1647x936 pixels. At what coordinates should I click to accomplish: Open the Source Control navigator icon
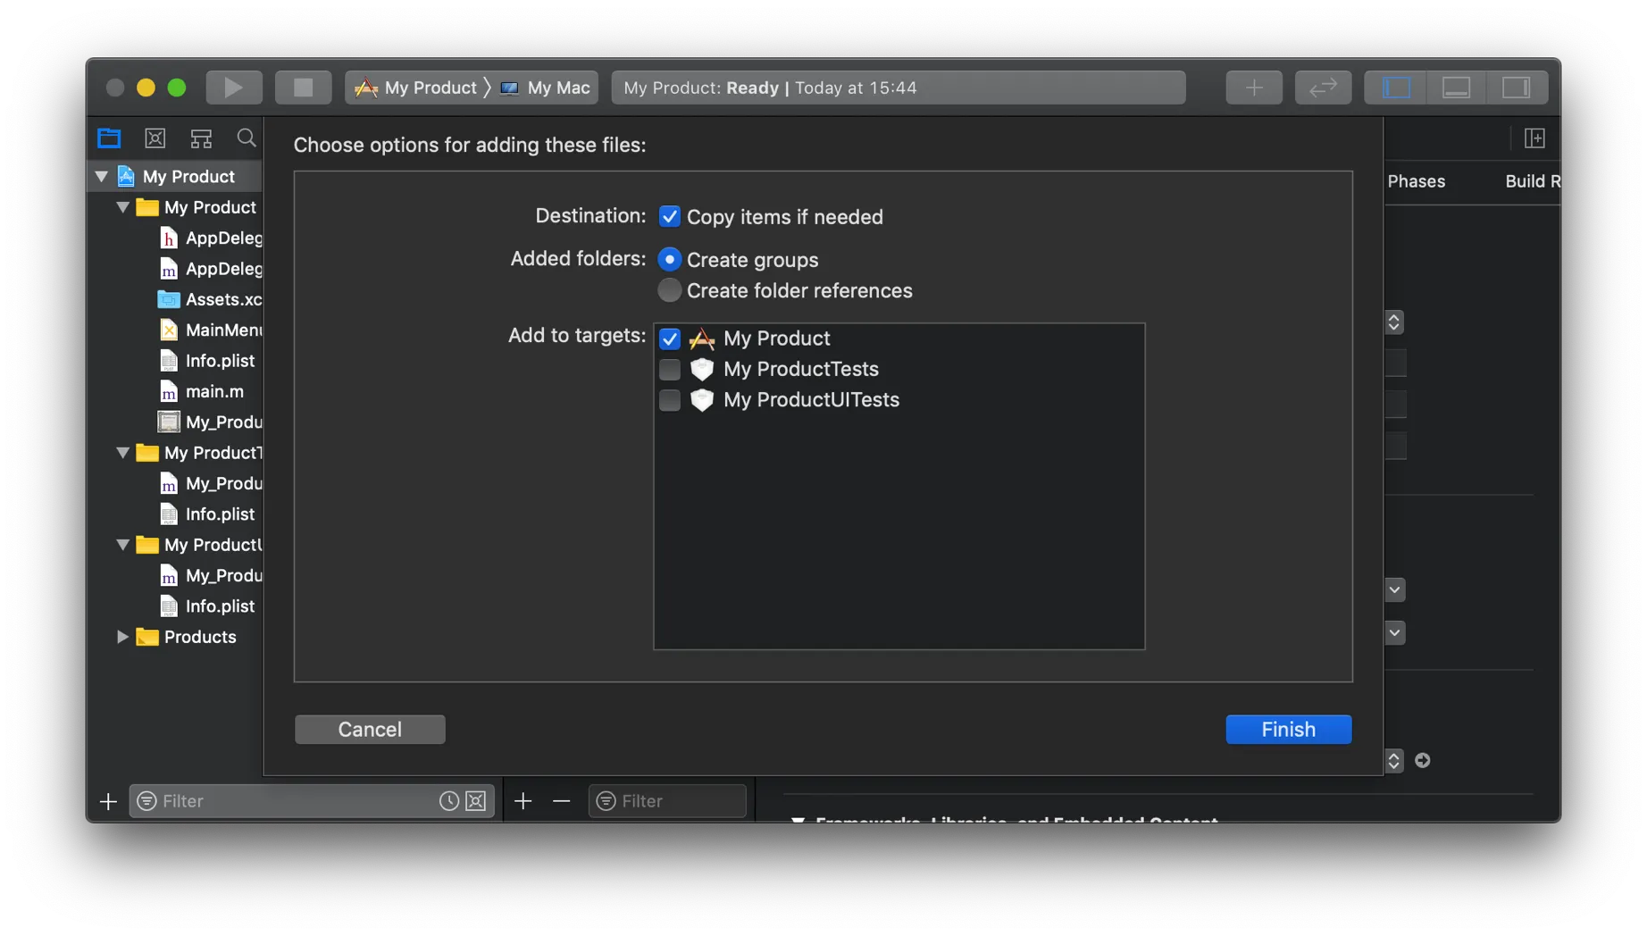click(x=155, y=138)
